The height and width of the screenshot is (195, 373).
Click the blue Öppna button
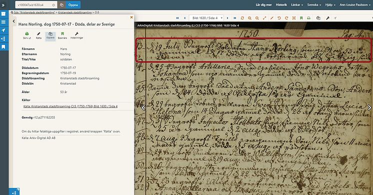[73, 5]
